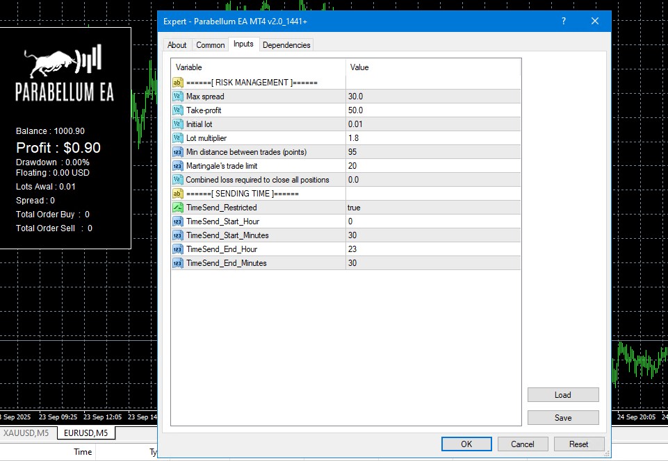Switch to the Common tab
Image resolution: width=668 pixels, height=461 pixels.
tap(211, 45)
